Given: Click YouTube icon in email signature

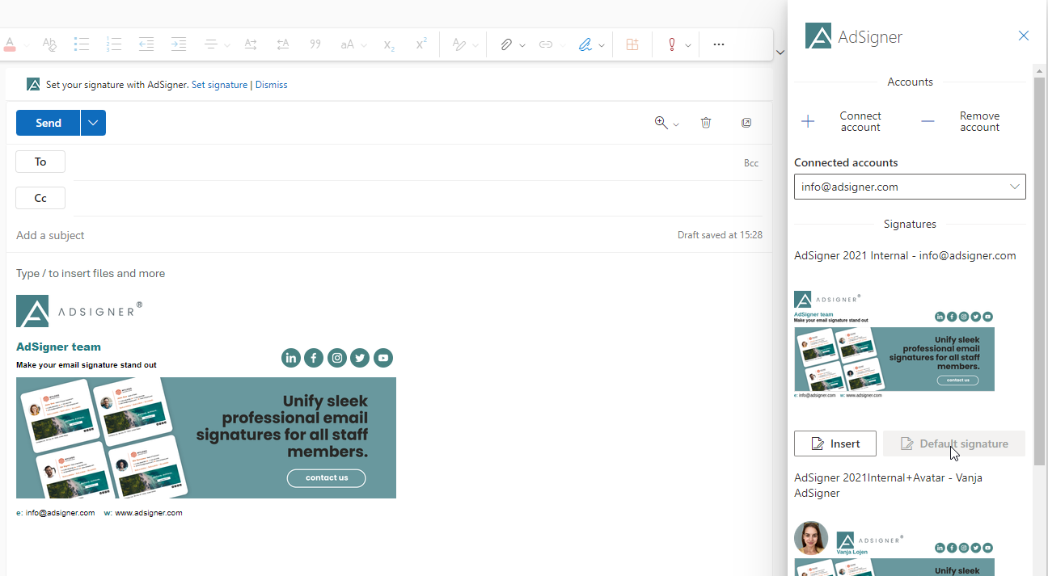Looking at the screenshot, I should 383,358.
